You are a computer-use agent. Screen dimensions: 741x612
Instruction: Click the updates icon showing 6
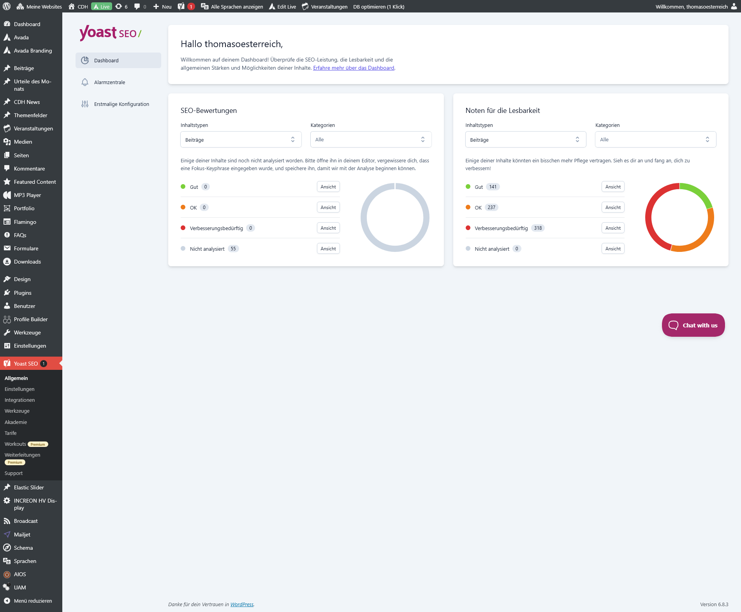coord(119,6)
